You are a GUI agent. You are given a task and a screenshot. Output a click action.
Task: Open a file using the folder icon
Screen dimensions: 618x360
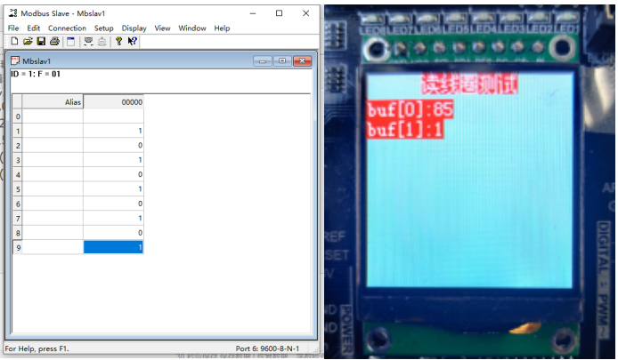coord(28,41)
